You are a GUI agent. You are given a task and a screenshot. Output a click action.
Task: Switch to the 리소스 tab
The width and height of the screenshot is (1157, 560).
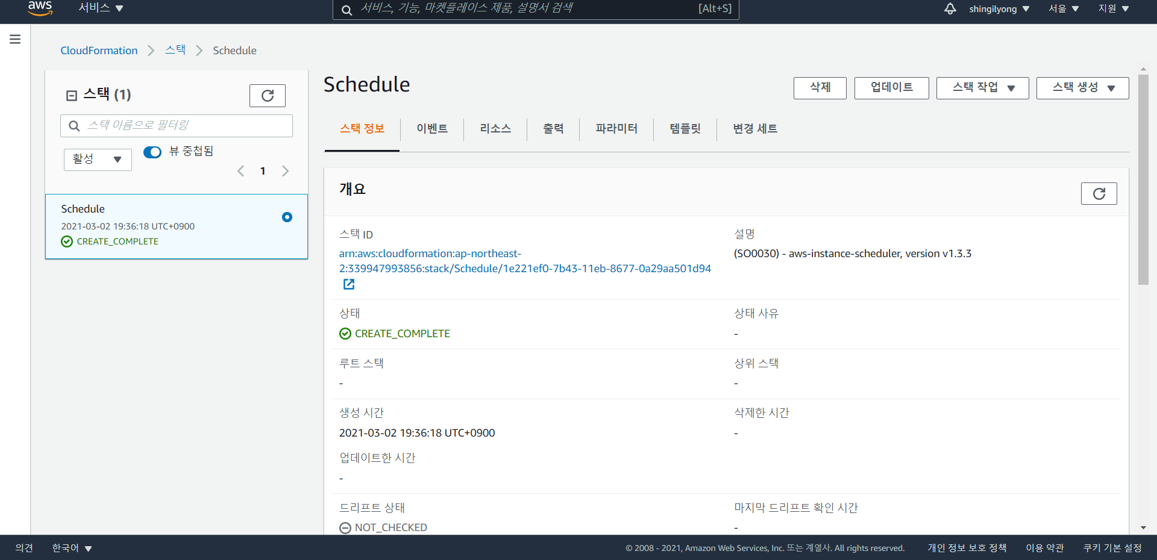495,129
